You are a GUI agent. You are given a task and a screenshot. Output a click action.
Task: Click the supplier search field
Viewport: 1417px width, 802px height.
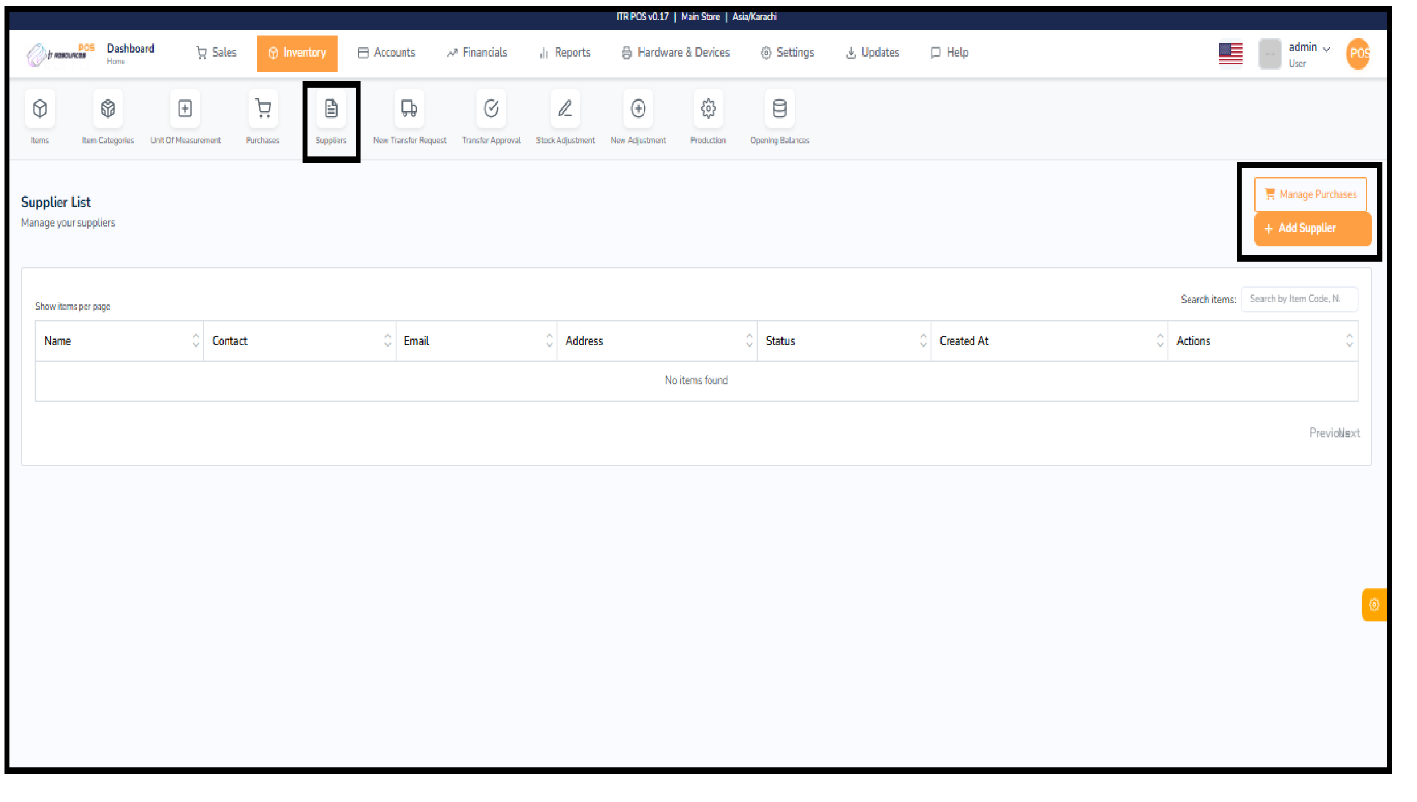tap(1299, 299)
